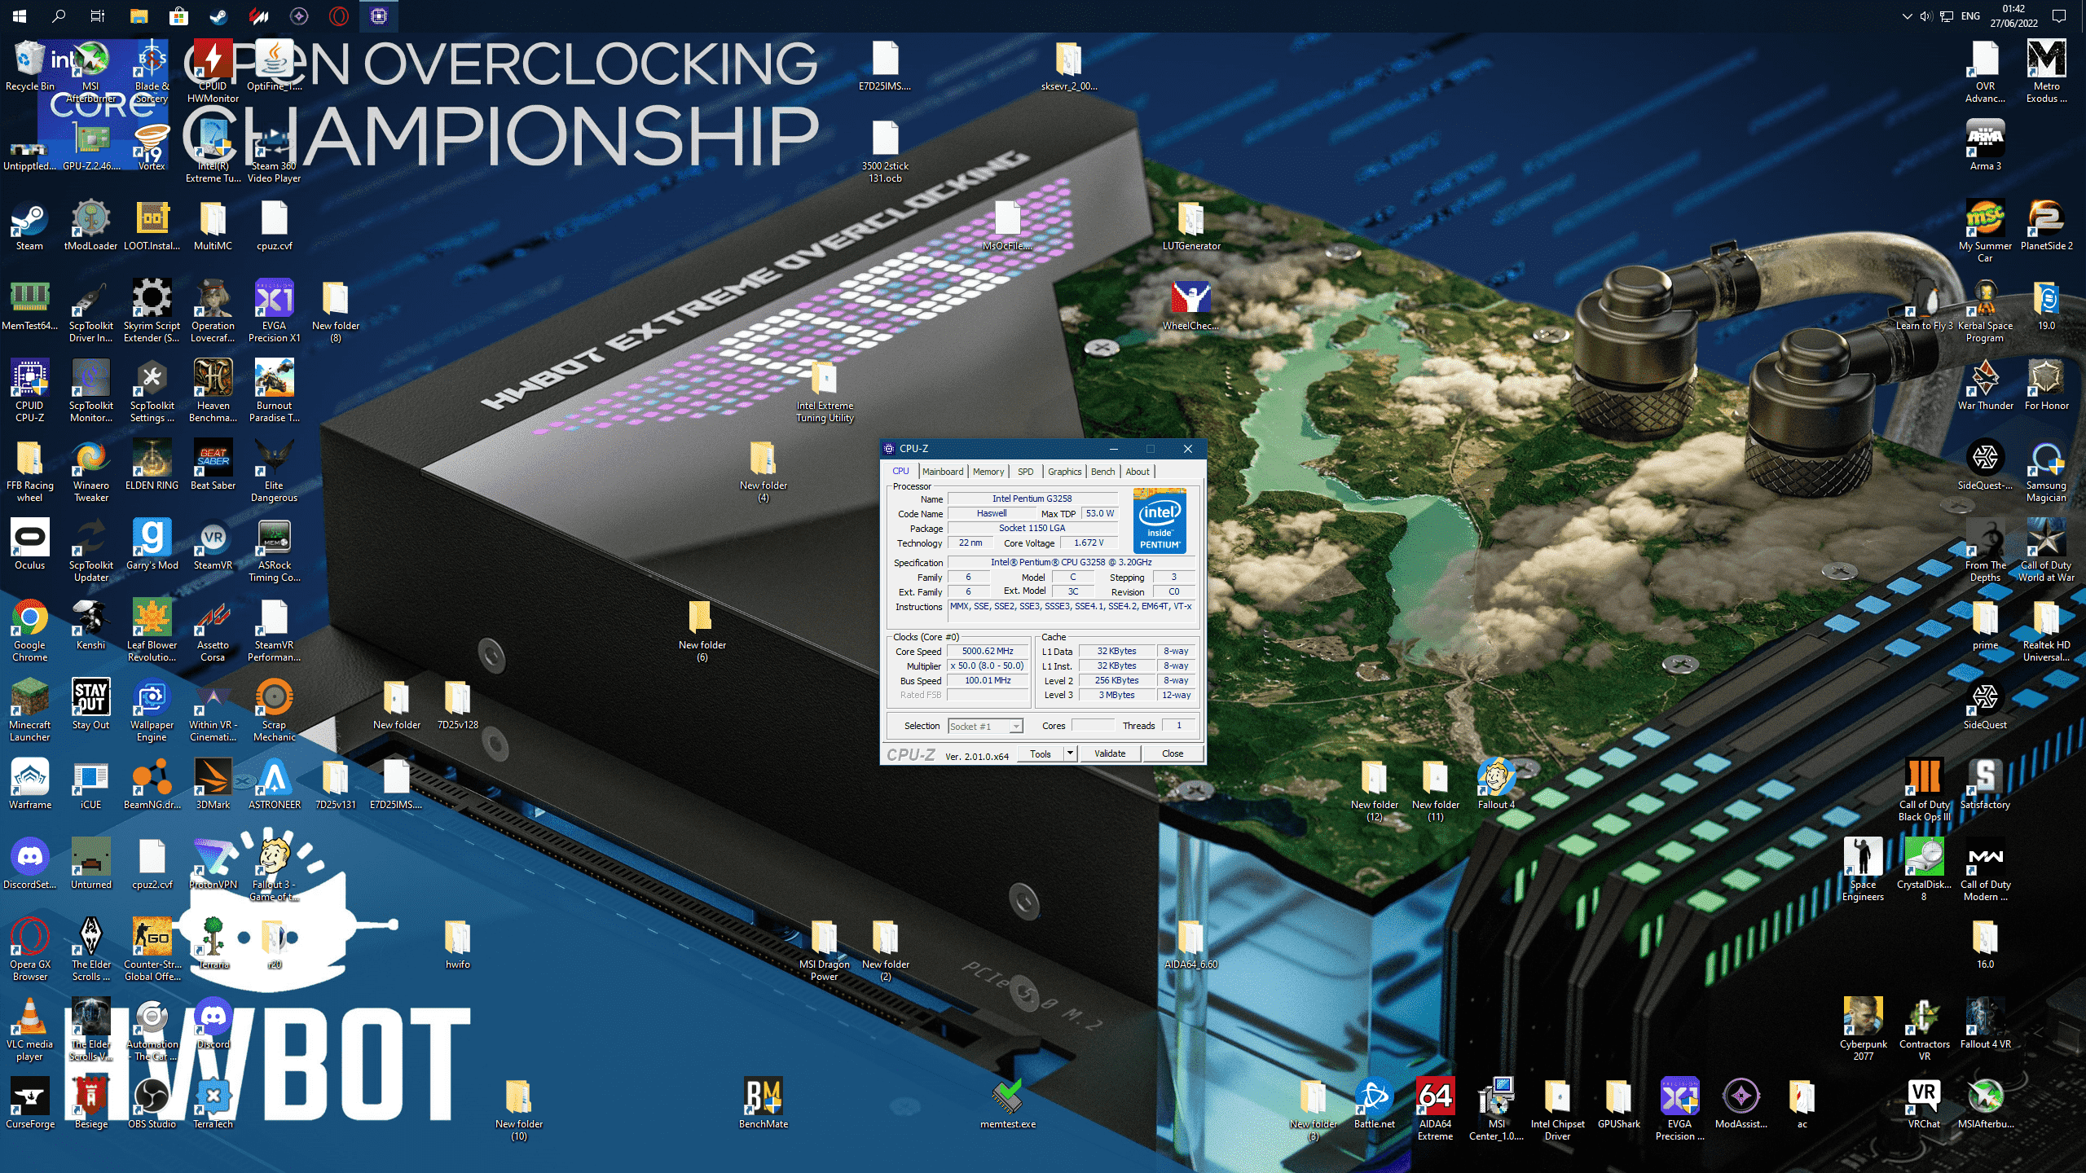Switch to Mainboard tab in CPU-Z
The width and height of the screenshot is (2086, 1173).
coord(942,472)
